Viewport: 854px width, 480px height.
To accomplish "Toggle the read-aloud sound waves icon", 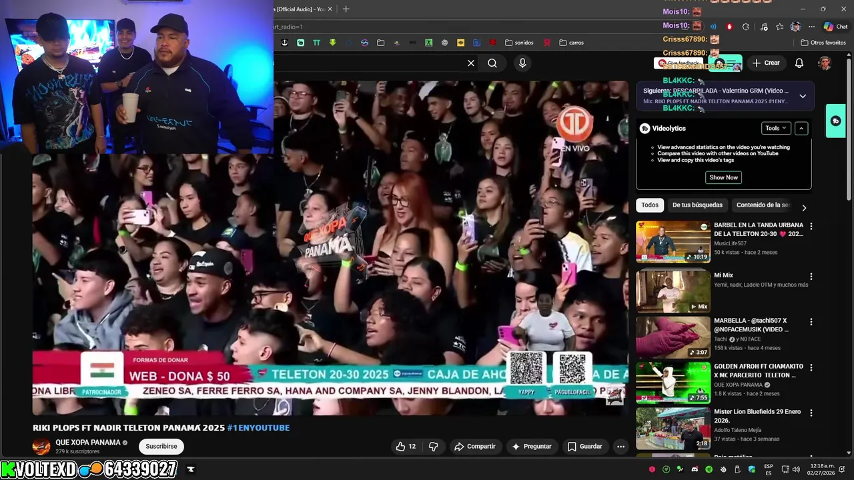I will 713,27.
